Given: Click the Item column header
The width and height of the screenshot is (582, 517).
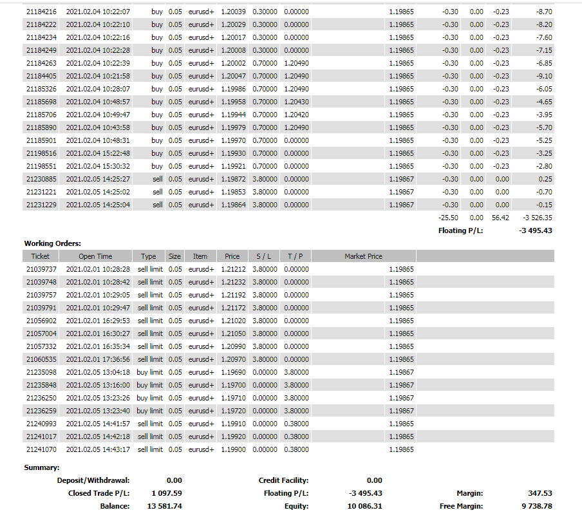Looking at the screenshot, I should pos(200,256).
